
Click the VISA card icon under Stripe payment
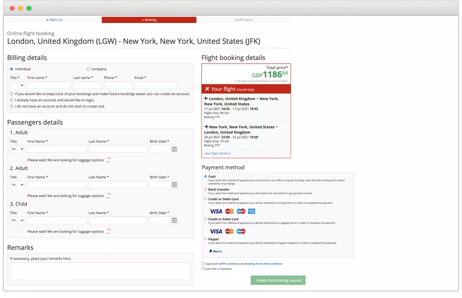click(x=216, y=211)
